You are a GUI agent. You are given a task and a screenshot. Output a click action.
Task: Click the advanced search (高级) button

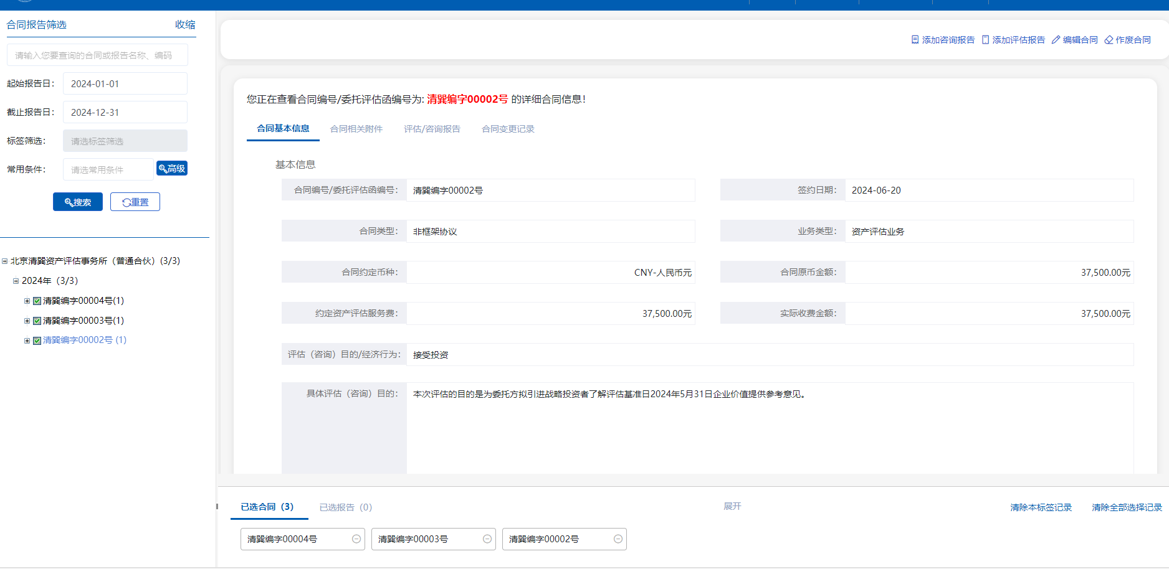172,169
